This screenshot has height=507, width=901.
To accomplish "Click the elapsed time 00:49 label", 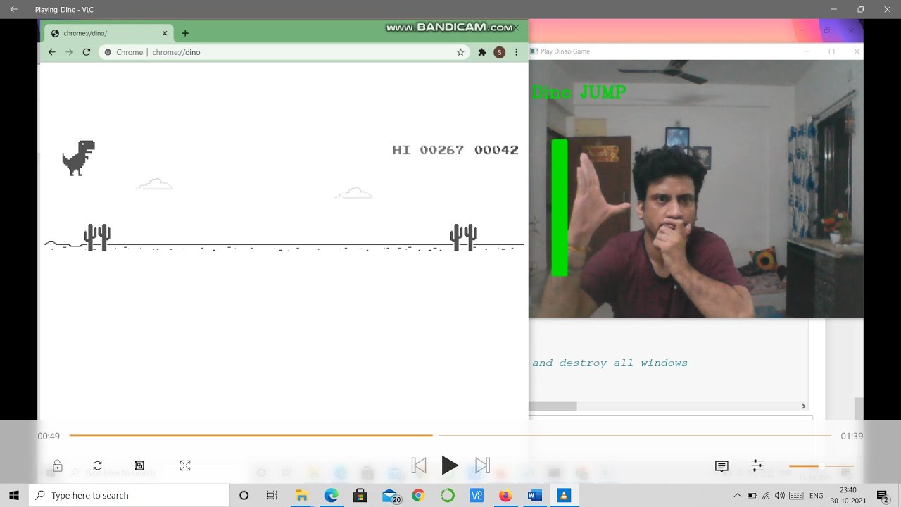I will (x=49, y=437).
